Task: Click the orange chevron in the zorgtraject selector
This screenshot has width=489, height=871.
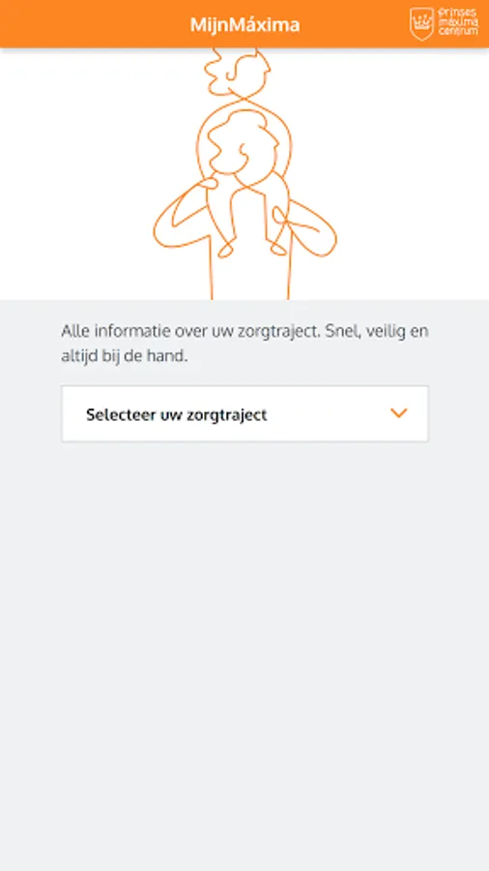Action: (398, 412)
